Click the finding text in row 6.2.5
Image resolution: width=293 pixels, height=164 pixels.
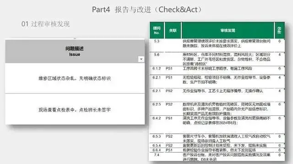click(227, 109)
